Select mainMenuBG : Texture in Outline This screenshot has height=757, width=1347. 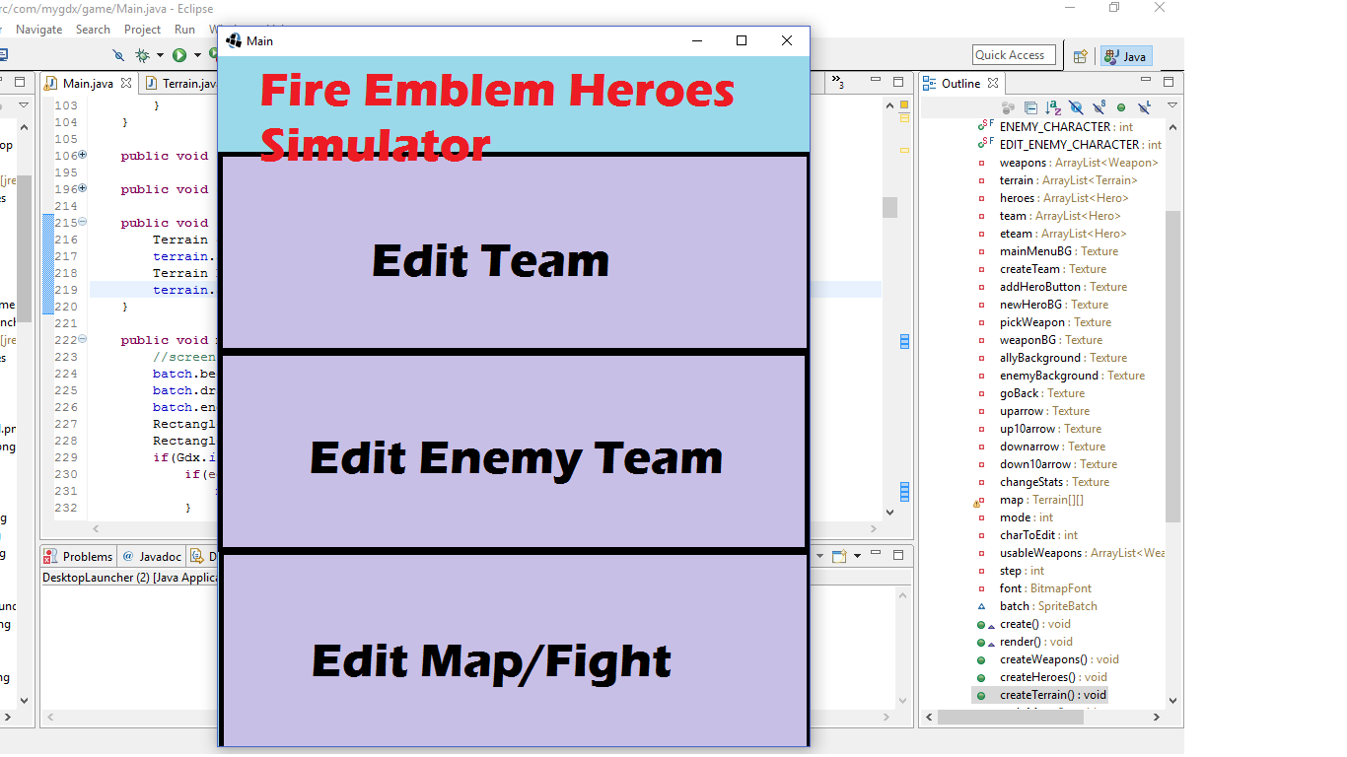(1058, 251)
